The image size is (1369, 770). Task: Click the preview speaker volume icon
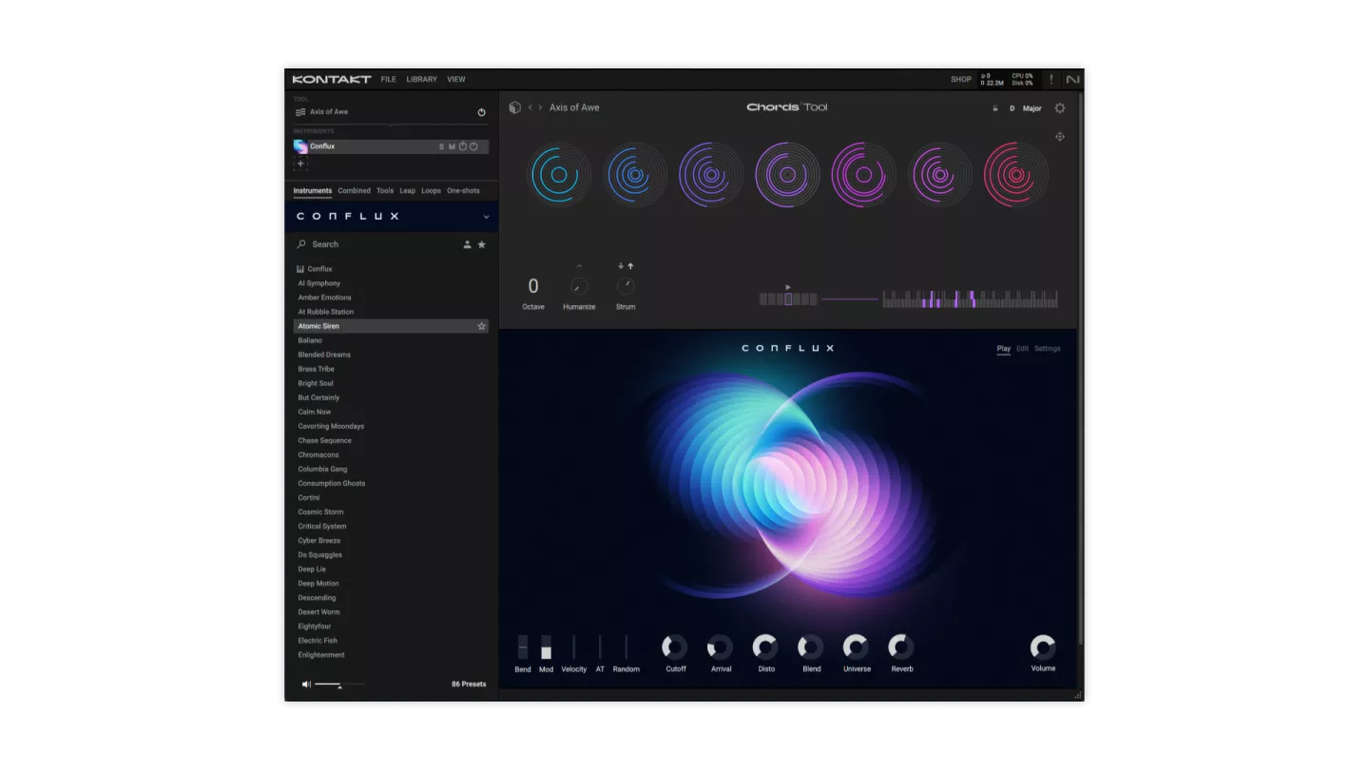306,684
